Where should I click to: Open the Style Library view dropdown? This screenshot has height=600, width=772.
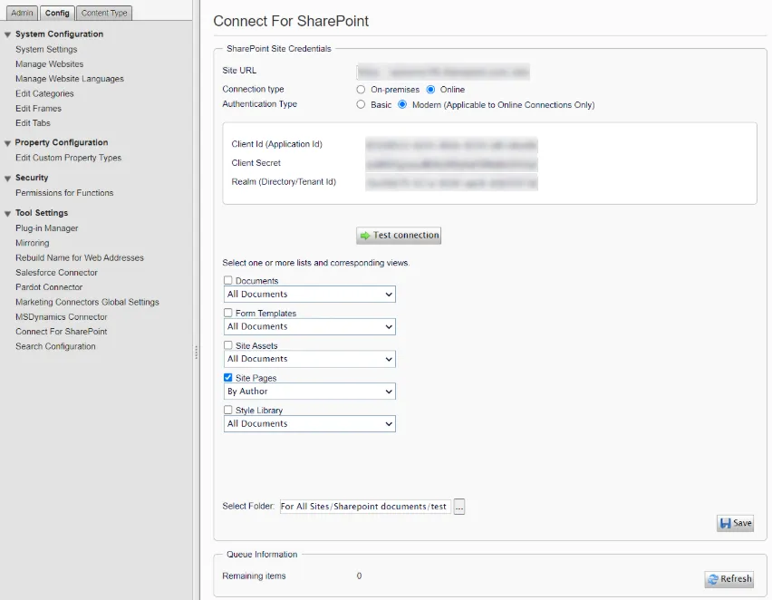click(310, 423)
